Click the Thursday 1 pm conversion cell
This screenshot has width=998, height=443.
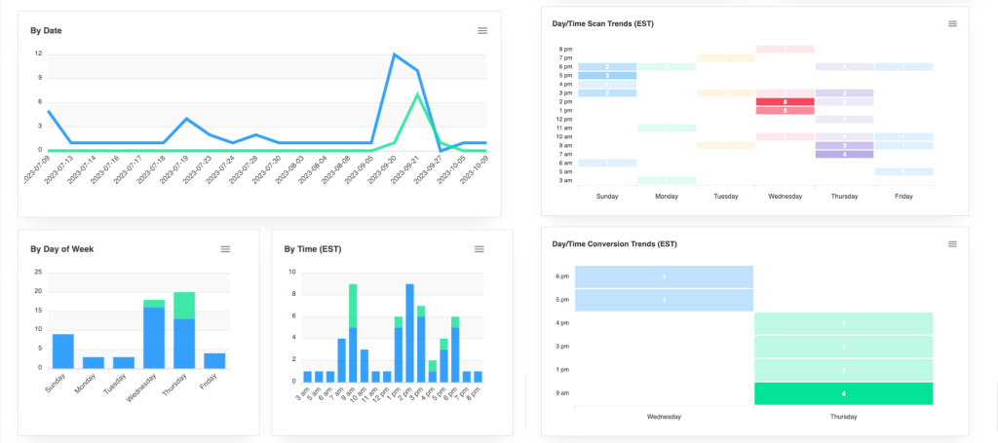[x=843, y=370]
